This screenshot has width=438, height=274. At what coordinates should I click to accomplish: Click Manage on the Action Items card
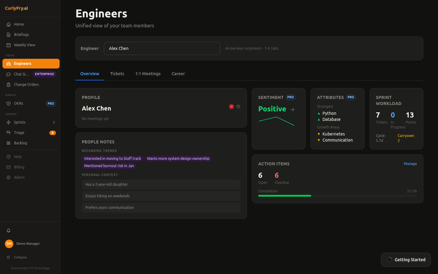410,163
